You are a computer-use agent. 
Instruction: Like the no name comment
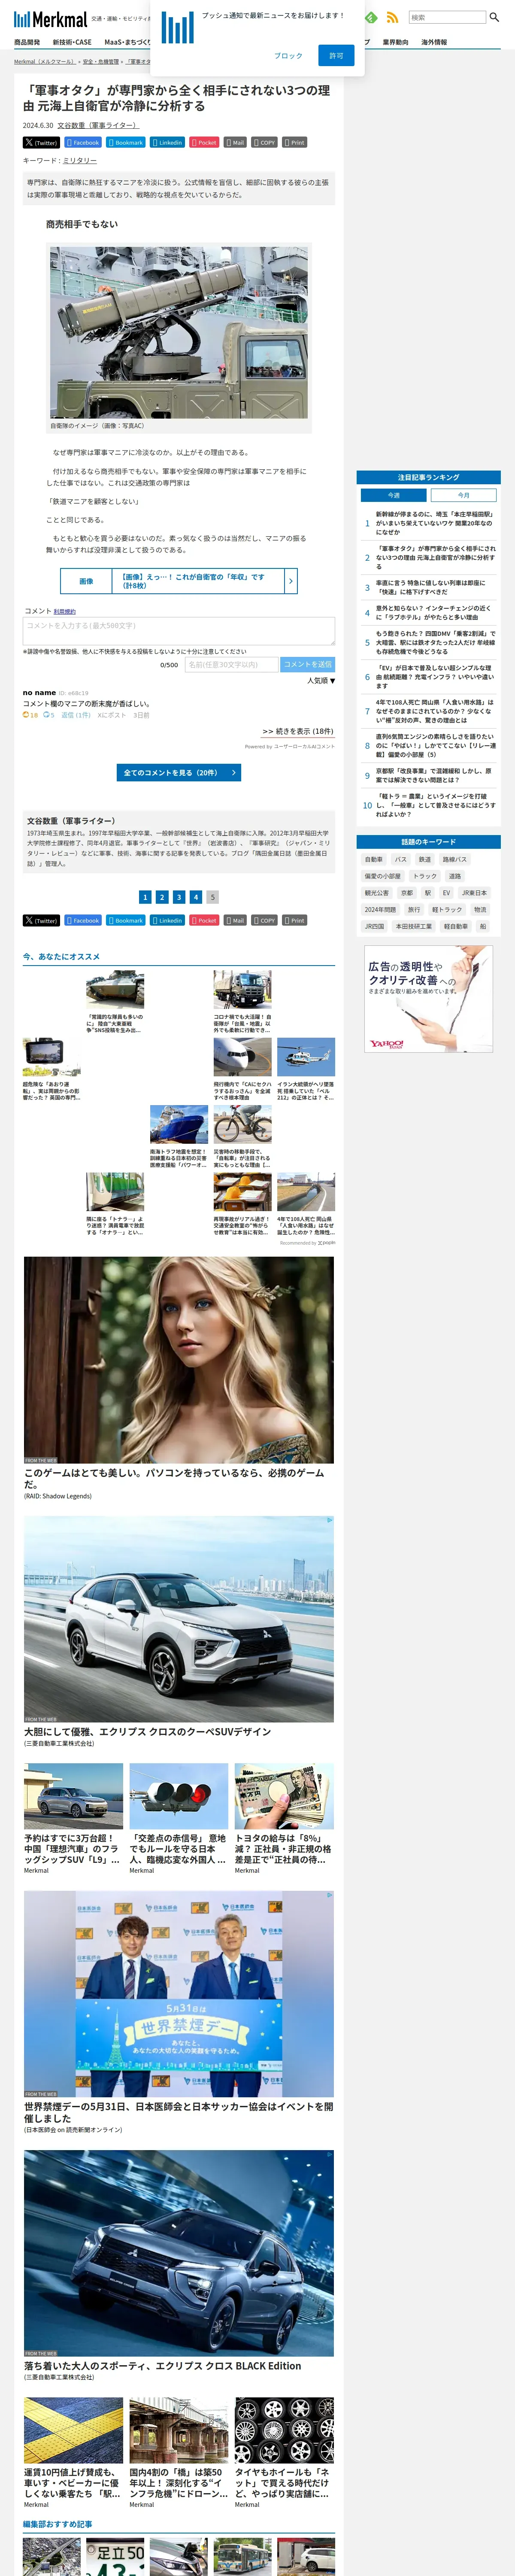click(30, 715)
